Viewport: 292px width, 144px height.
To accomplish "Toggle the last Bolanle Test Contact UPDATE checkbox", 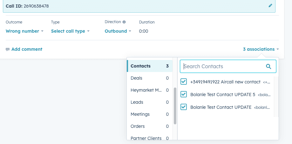I will point(184,107).
